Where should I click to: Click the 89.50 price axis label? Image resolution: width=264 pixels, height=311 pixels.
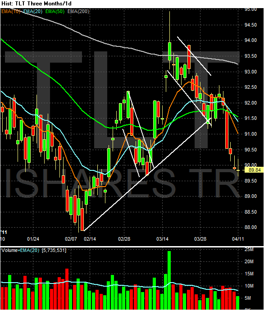click(x=250, y=181)
